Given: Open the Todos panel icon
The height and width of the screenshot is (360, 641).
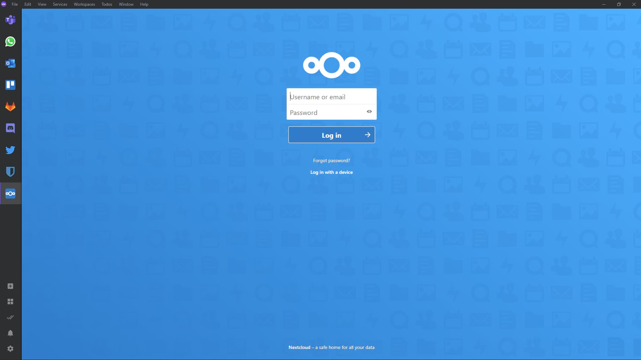Looking at the screenshot, I should tap(10, 317).
